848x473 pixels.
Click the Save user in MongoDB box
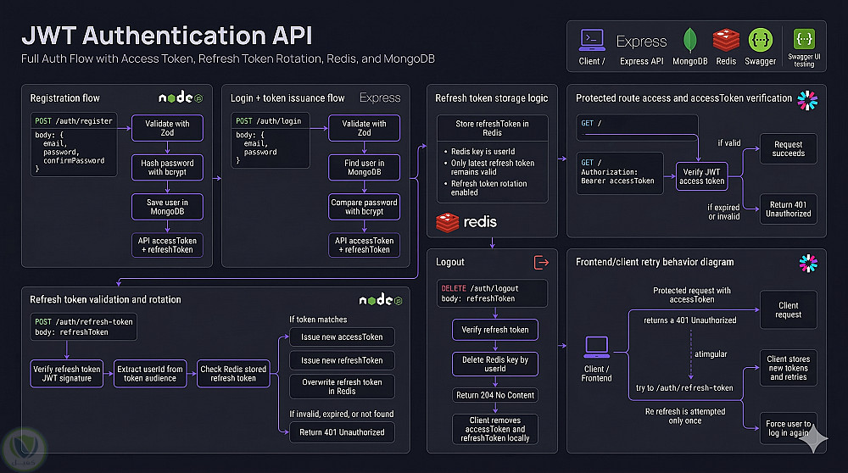coord(167,207)
